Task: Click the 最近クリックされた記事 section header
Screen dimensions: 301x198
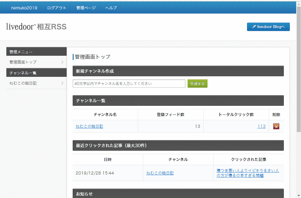Action: pyautogui.click(x=178, y=146)
